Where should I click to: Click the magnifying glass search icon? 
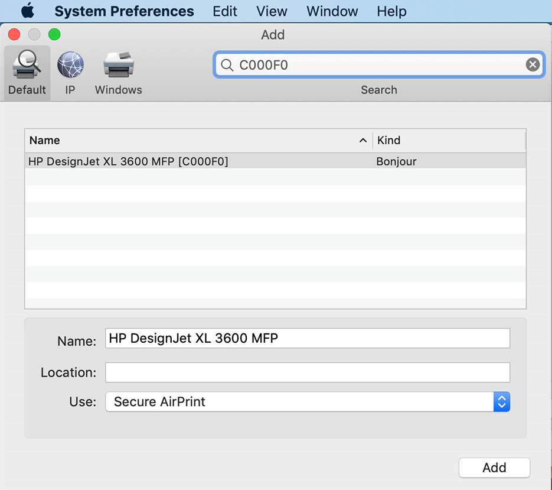tap(226, 65)
